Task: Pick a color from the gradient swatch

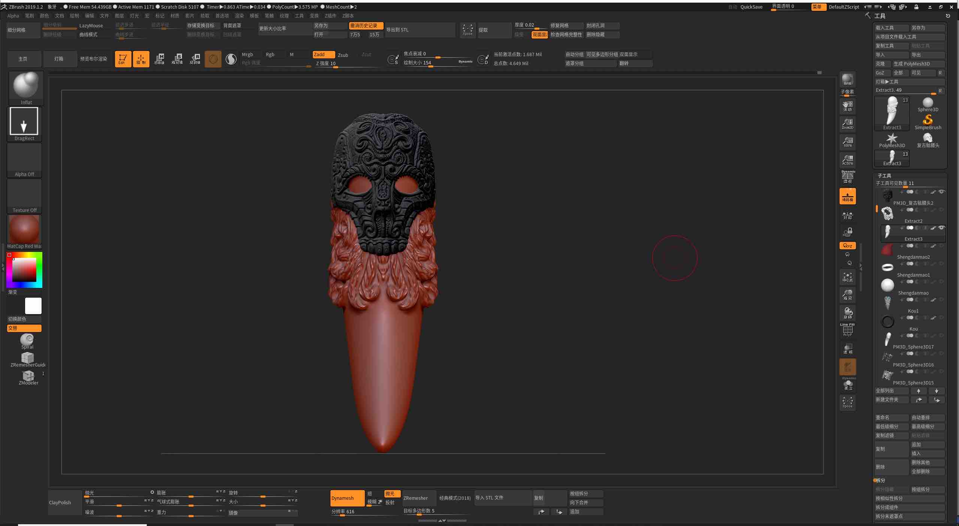Action: pos(24,269)
